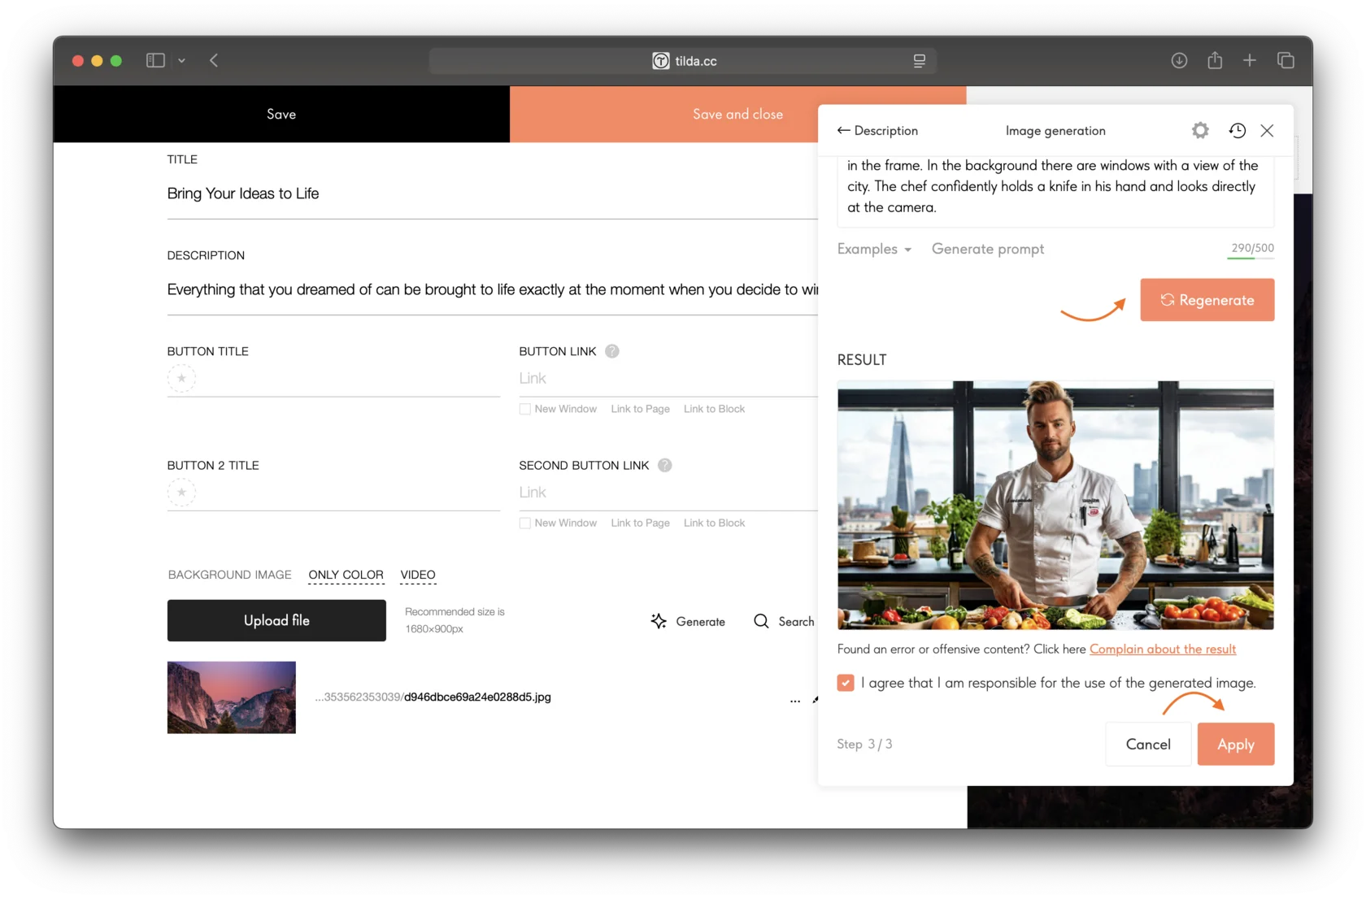Viewport: 1366px width, 899px height.
Task: Click the Generate prompt link
Action: pyautogui.click(x=988, y=249)
